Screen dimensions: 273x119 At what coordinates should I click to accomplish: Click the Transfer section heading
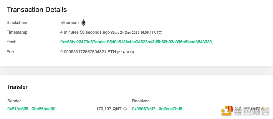[x=17, y=87]
